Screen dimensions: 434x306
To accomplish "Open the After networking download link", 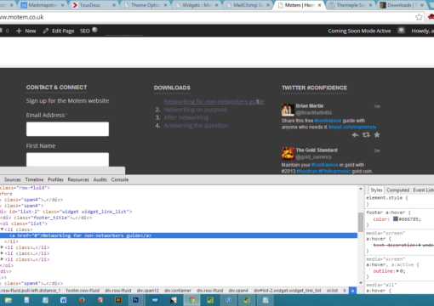I will click(186, 117).
